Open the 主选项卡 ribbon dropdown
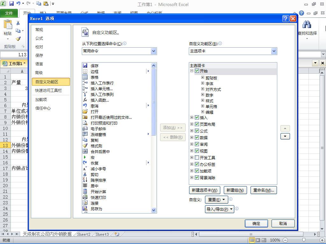Screen dimensions: 326x244 coord(274,51)
